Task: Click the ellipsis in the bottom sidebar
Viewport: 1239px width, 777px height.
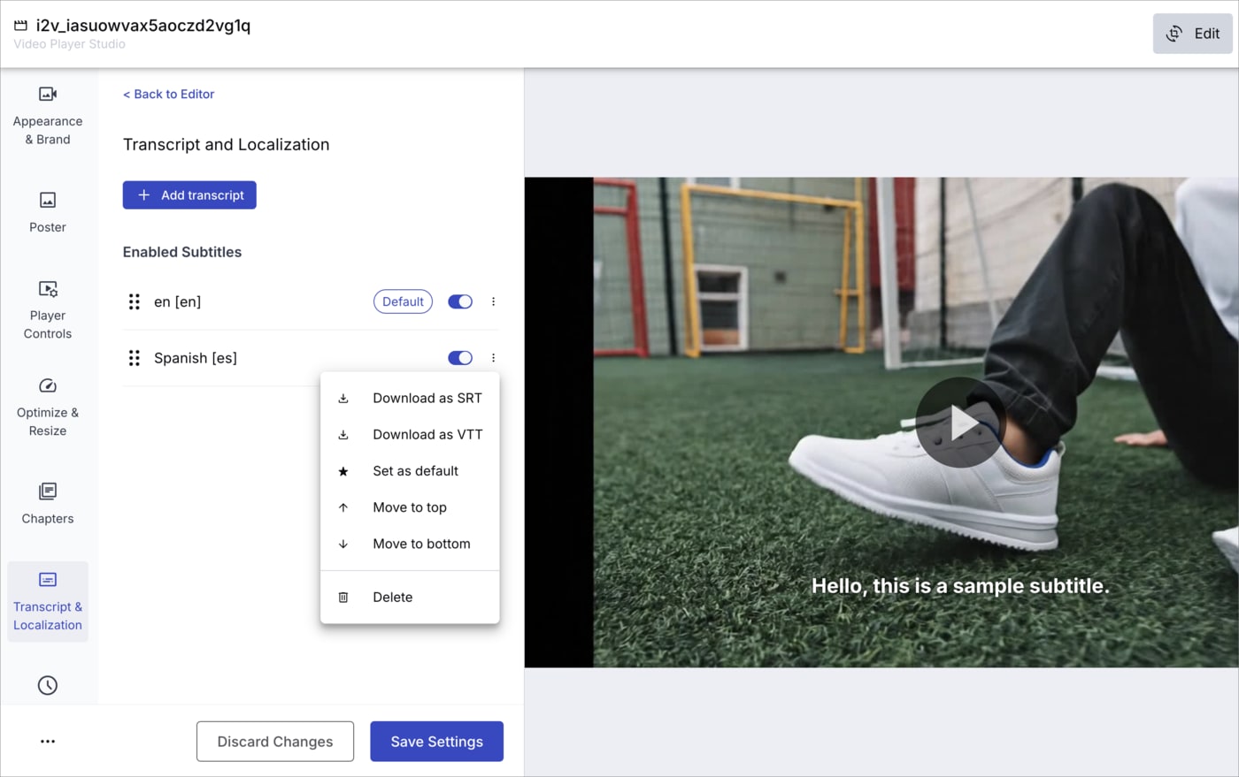Action: pos(47,741)
